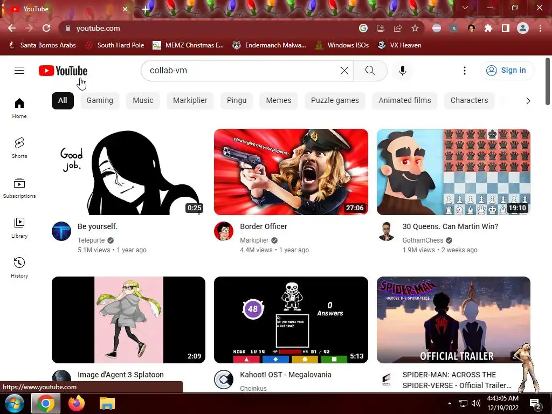Screen dimensions: 552x414
Task: Click the magnifier search button
Action: click(x=370, y=71)
